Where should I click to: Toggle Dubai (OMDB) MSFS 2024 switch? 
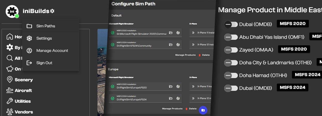[231, 88]
